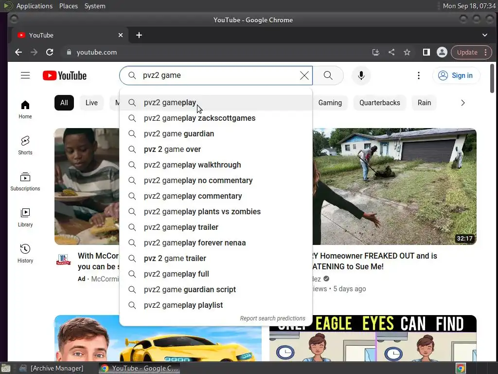Choose suggestion "pvz 2 game over"
This screenshot has height=374, width=498.
click(x=216, y=150)
